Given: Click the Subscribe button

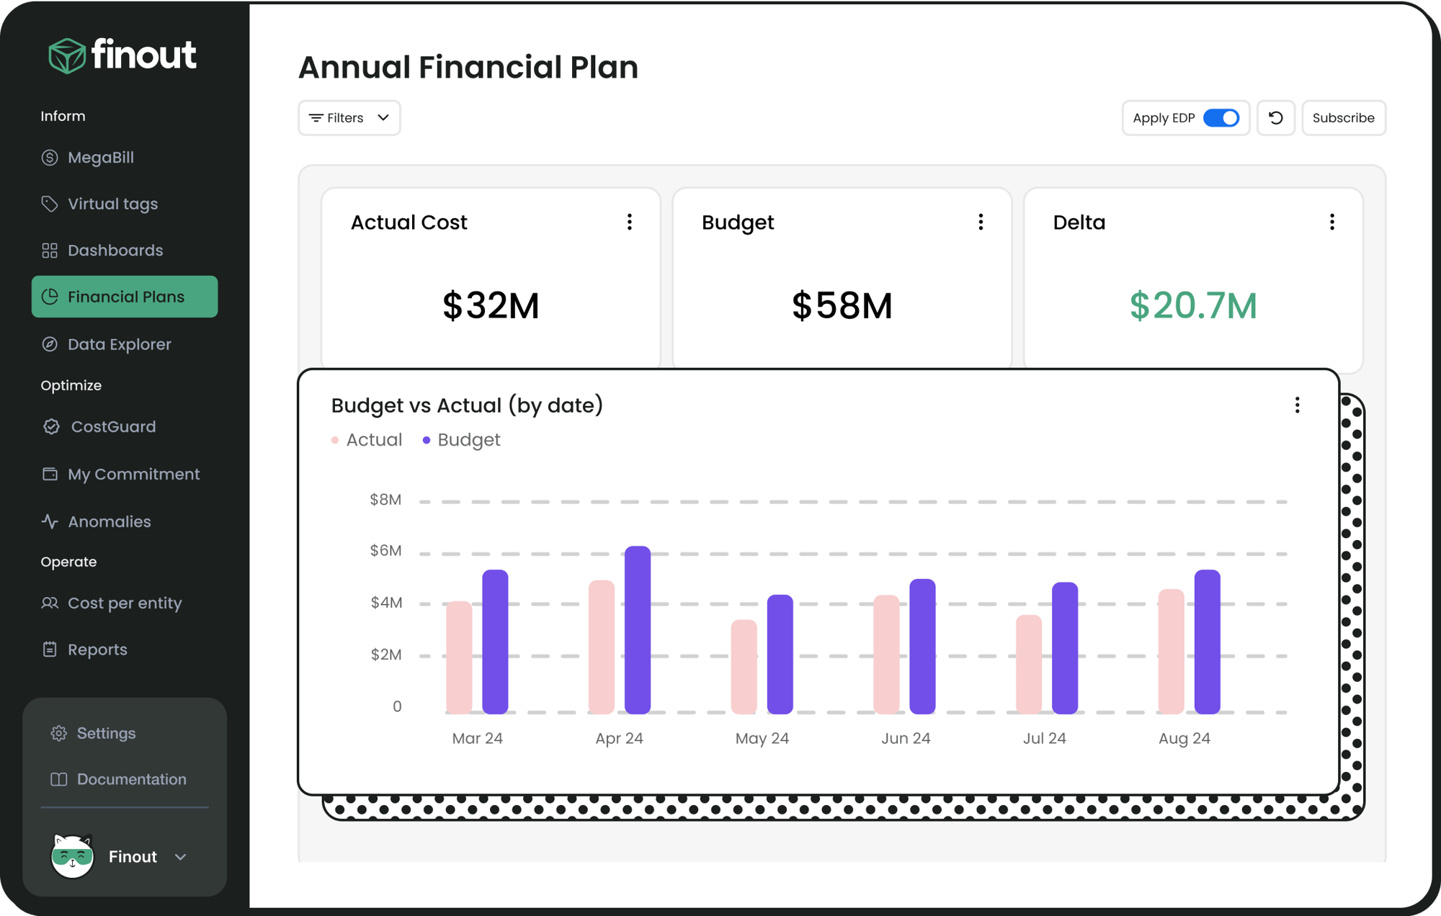Looking at the screenshot, I should [1342, 117].
